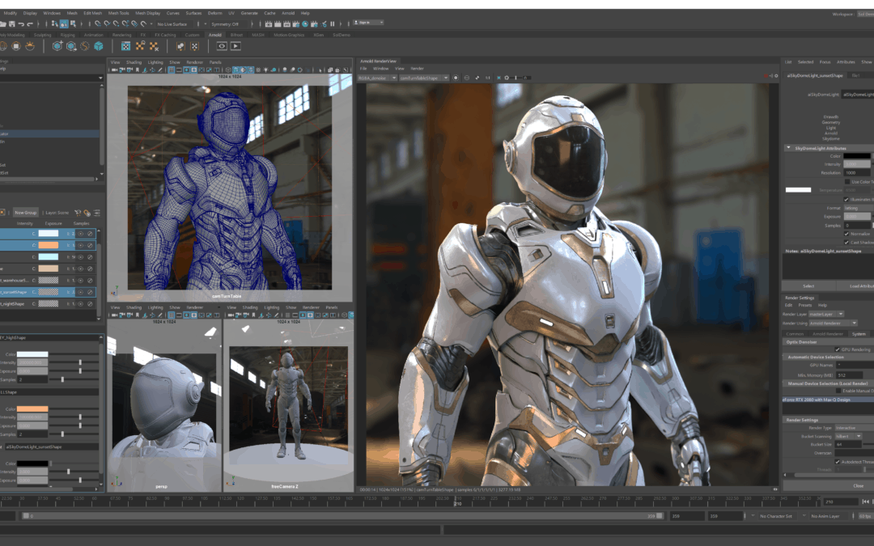
Task: Open the Arnold menu in main menu bar
Action: 288,13
